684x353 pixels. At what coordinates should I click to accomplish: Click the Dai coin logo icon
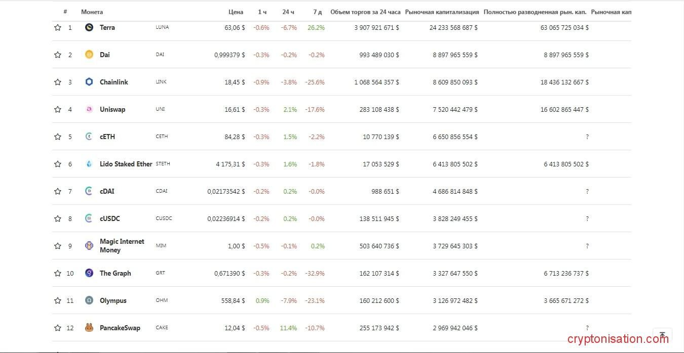point(89,55)
